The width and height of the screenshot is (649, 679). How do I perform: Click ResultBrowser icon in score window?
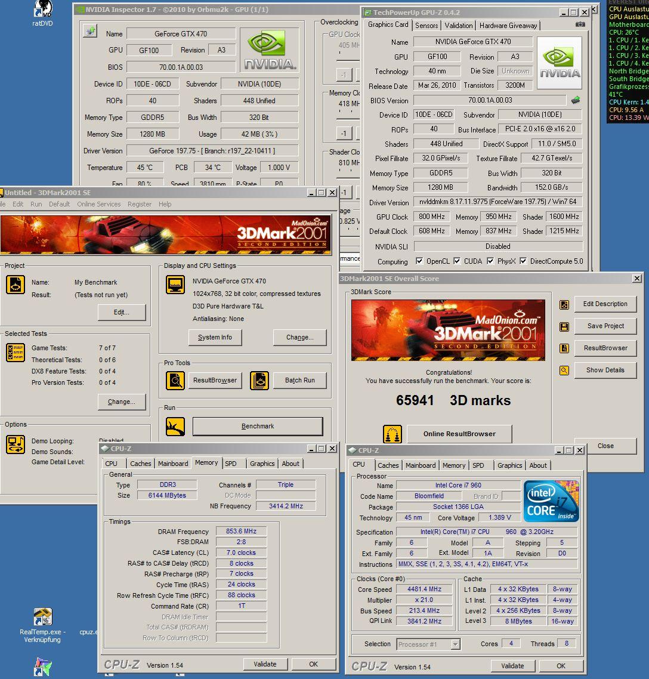pos(564,348)
